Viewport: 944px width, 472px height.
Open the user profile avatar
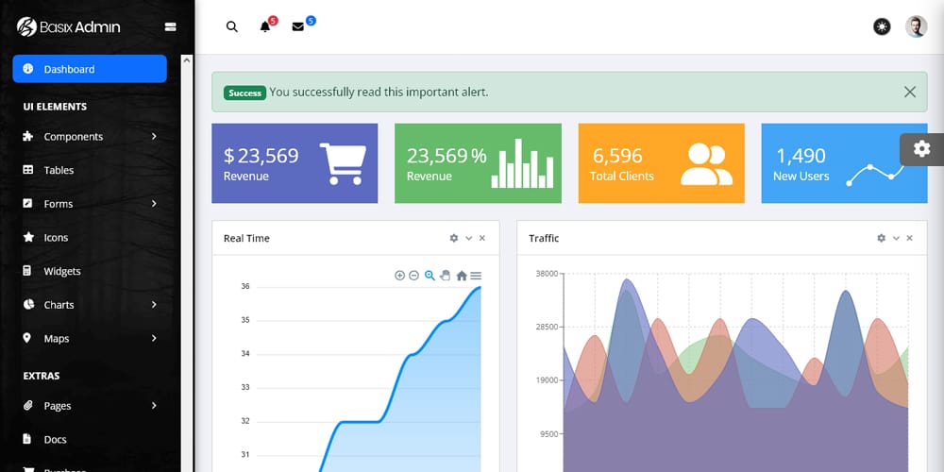pos(916,27)
